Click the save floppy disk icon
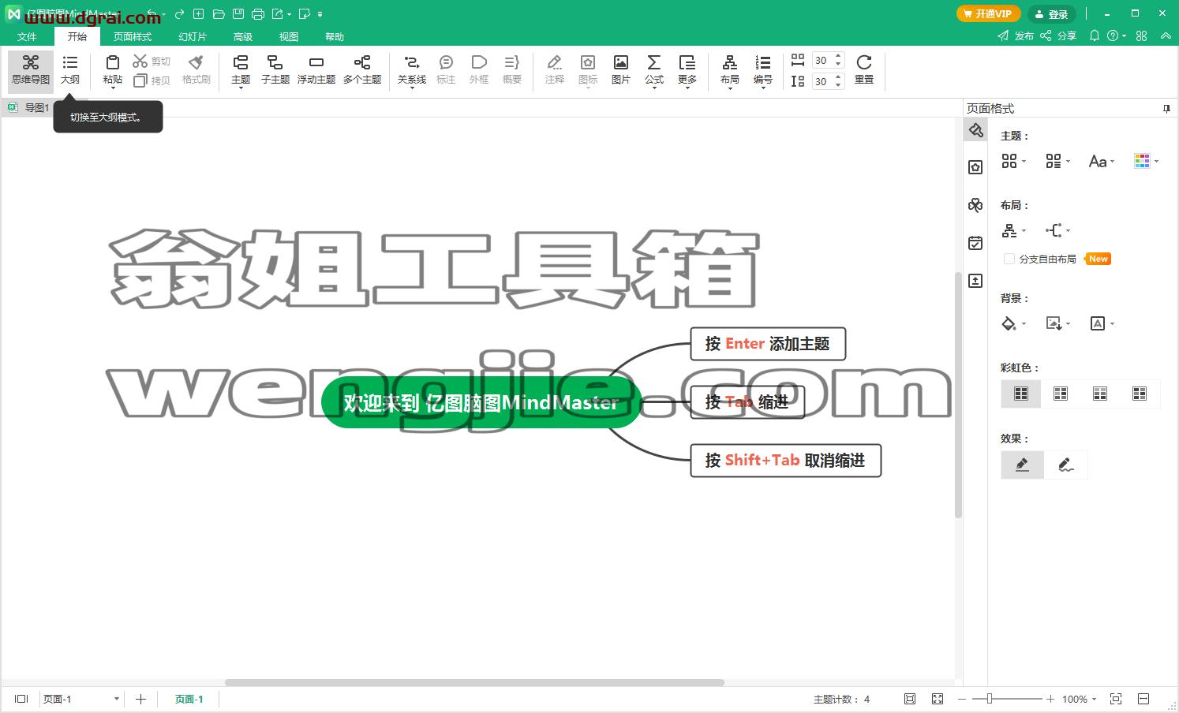The height and width of the screenshot is (713, 1179). [x=238, y=14]
